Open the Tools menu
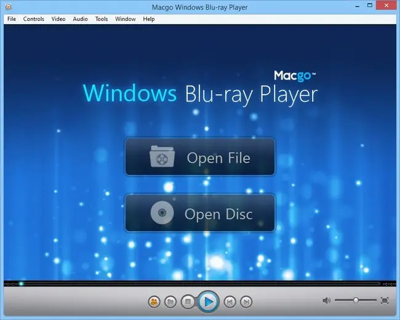This screenshot has width=400, height=320. click(102, 19)
